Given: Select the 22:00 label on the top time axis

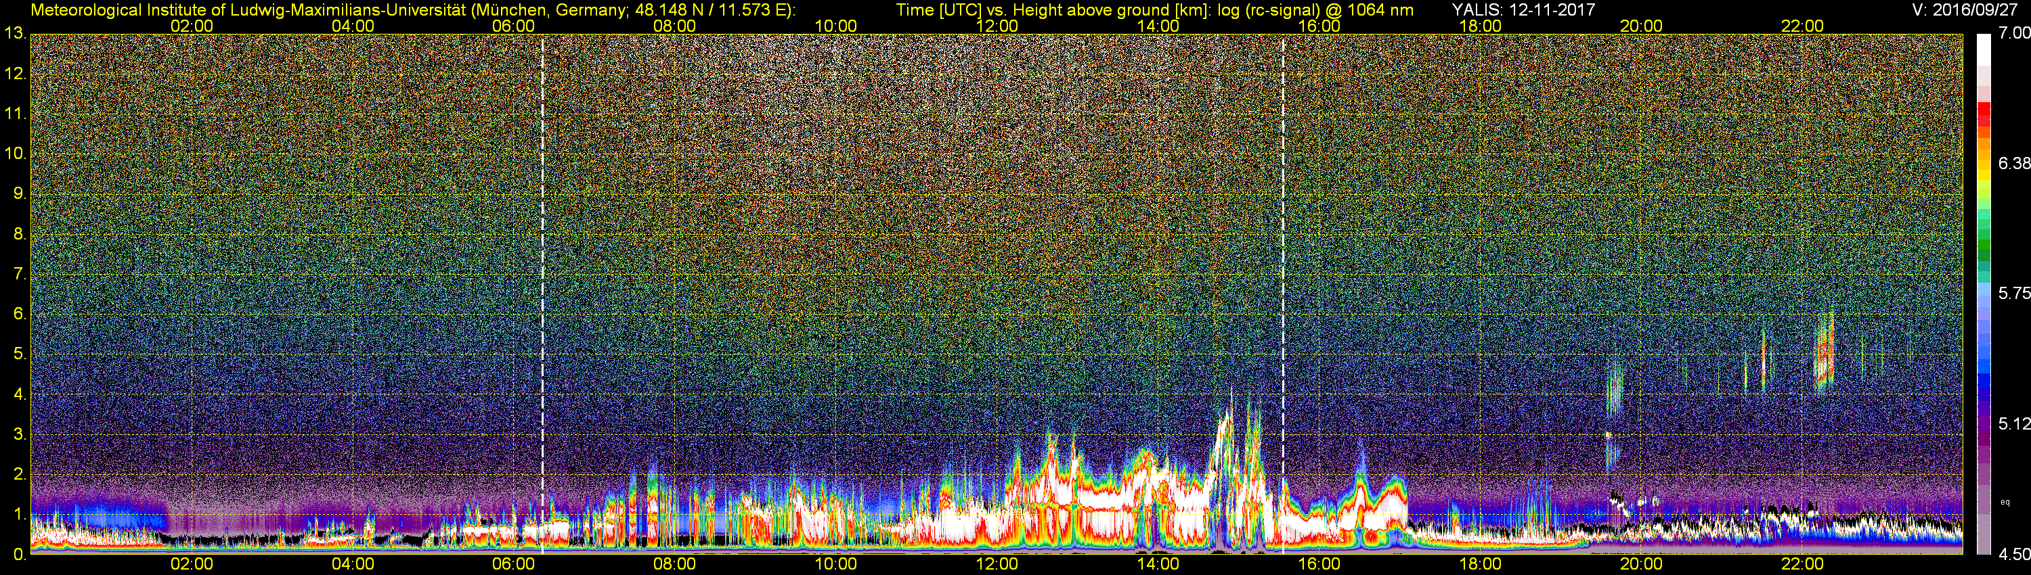Looking at the screenshot, I should 1802,26.
